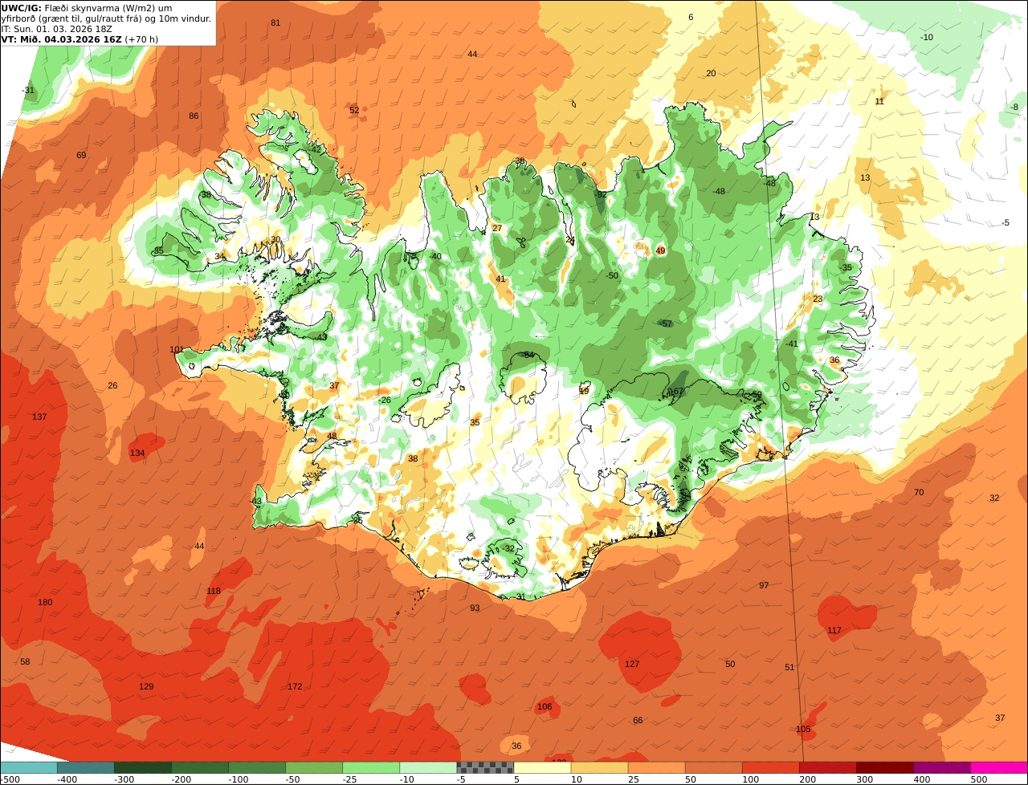Click the red legend swatch between 100 and 200
This screenshot has height=785, width=1028.
[770, 767]
